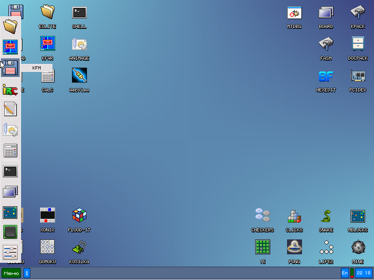Image resolution: width=374 pixels, height=280 pixels.
Task: Open the PCIDEV device shortcut
Action: coord(358,76)
